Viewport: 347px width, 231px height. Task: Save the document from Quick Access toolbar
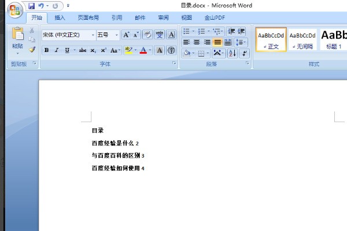(31, 6)
